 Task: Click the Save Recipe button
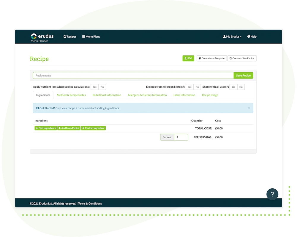click(x=243, y=75)
